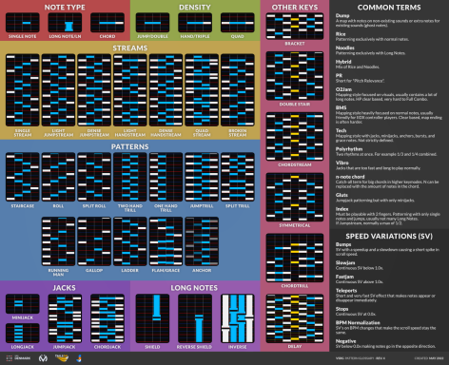Click the Teleports term entry
The image size is (449, 365).
coord(385,295)
